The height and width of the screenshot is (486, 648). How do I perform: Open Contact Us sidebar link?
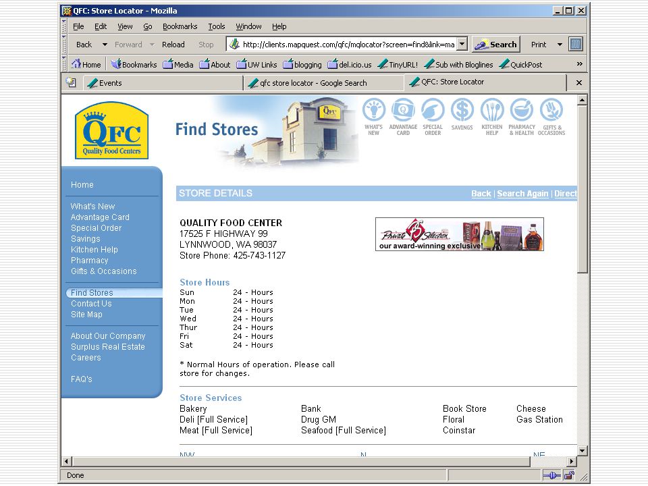(x=91, y=303)
